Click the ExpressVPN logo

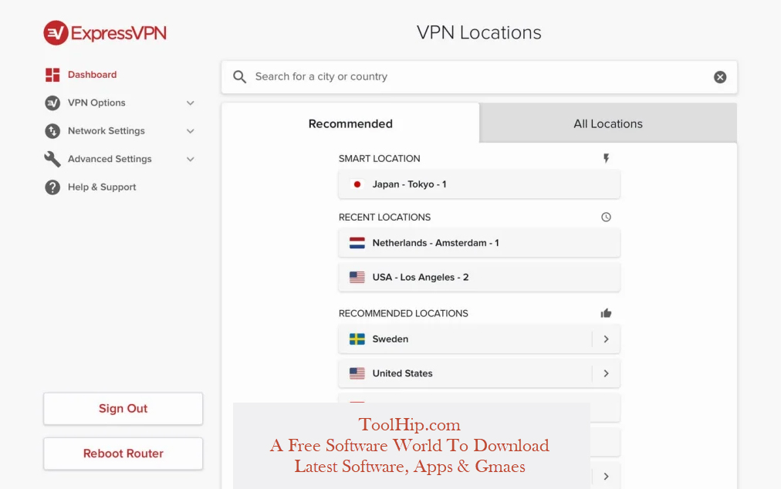[105, 33]
